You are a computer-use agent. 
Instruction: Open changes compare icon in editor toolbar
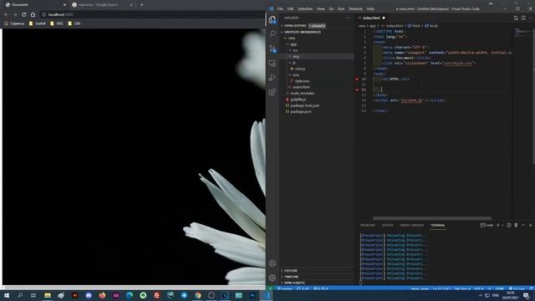[x=516, y=18]
